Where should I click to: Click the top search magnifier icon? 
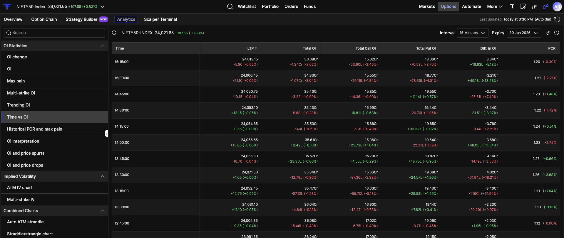(230, 6)
